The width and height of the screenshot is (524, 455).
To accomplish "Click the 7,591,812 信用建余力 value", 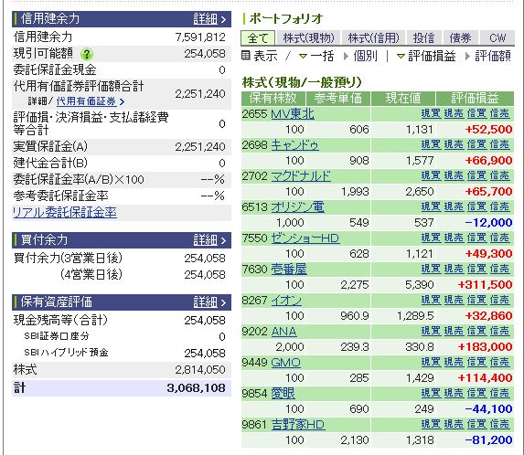I will (200, 37).
